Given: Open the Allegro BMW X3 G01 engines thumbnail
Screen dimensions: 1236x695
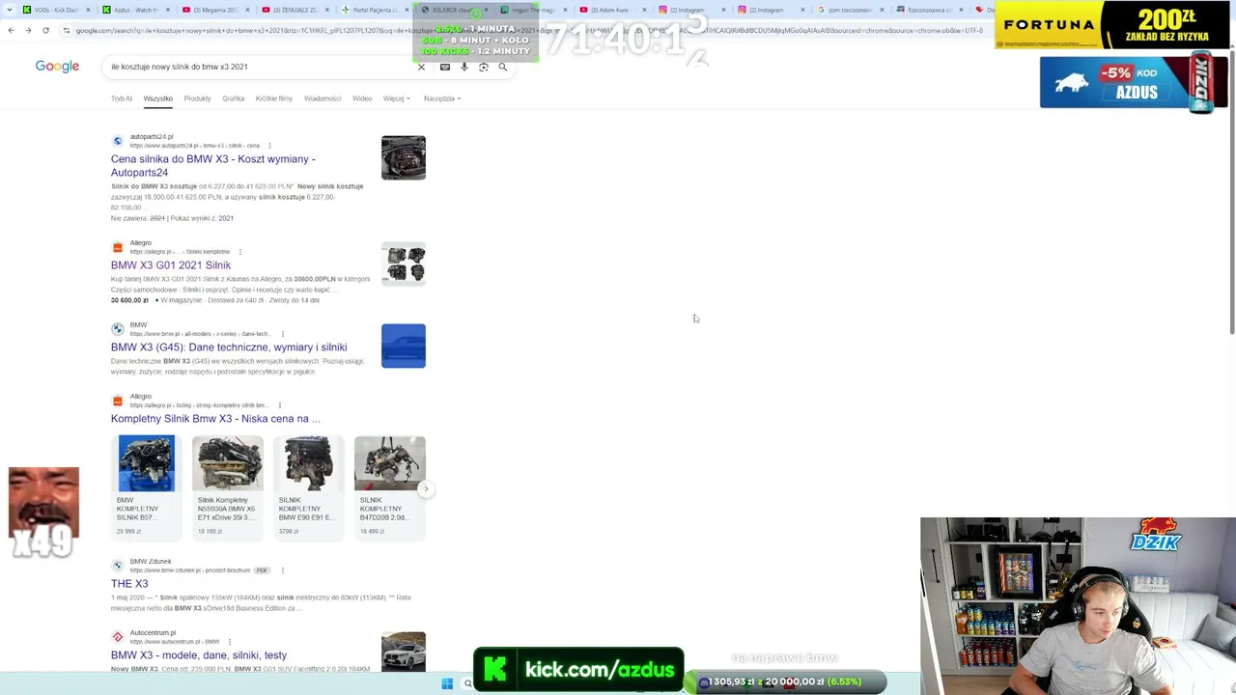Looking at the screenshot, I should point(404,264).
